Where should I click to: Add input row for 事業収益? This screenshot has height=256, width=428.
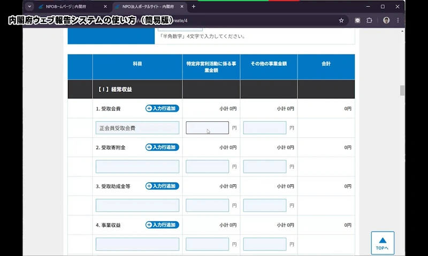(162, 225)
